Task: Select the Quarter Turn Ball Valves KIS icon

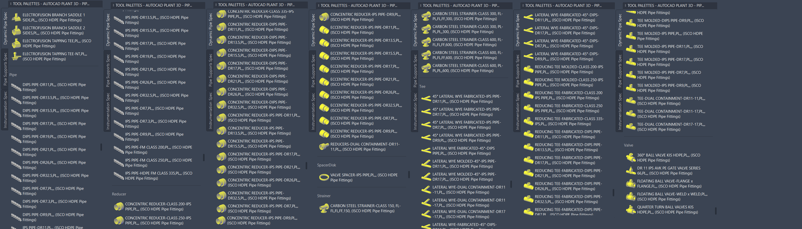Action: click(631, 209)
